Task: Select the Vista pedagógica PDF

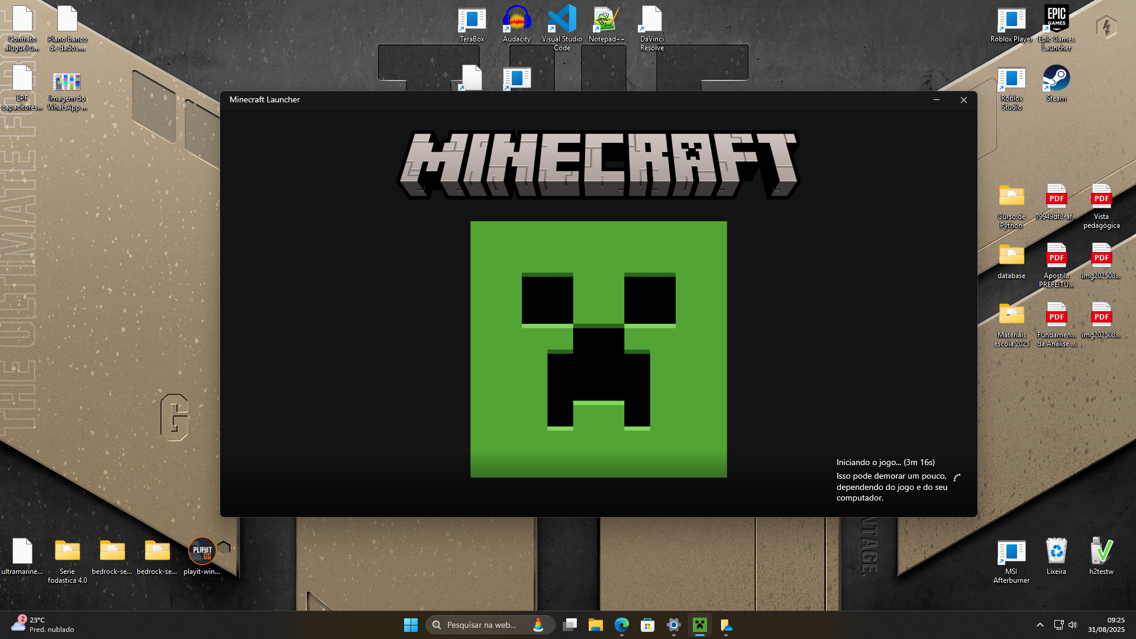Action: click(x=1101, y=206)
